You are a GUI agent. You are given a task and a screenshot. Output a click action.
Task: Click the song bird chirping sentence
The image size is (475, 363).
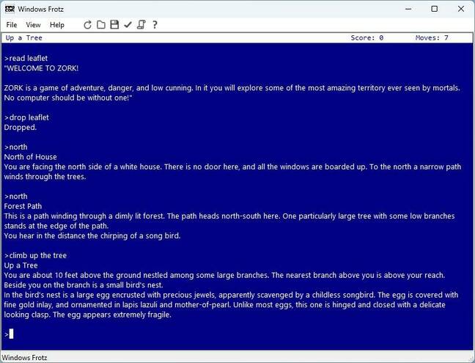point(92,235)
